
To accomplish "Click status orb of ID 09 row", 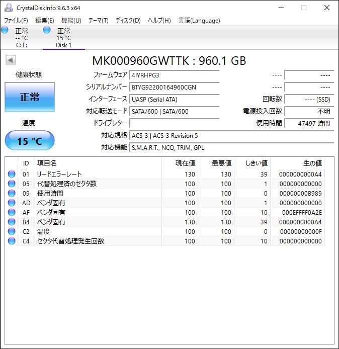I will pos(12,193).
